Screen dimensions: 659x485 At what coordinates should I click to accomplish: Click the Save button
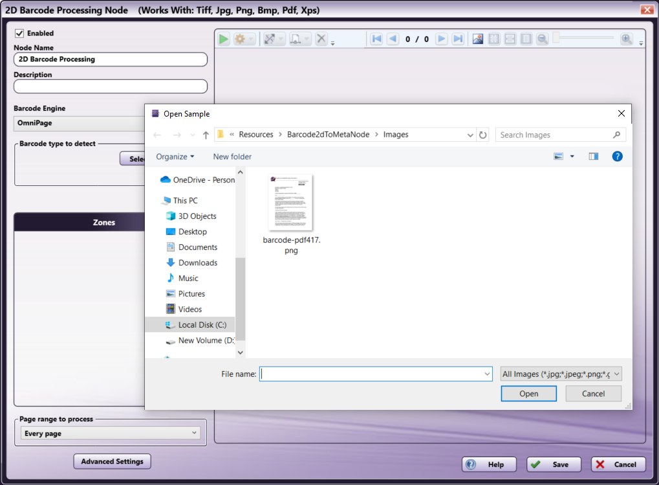(x=554, y=464)
